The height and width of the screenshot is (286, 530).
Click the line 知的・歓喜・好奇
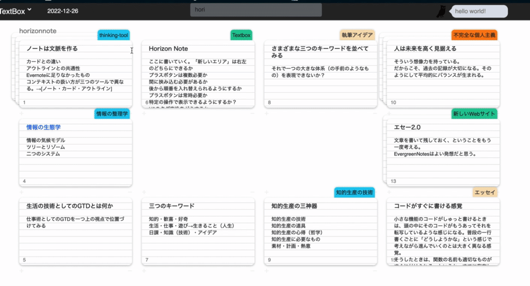169,219
